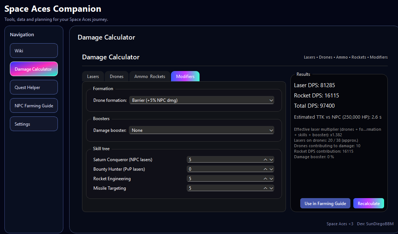Open the Wiki page from navigation
This screenshot has width=398, height=234.
click(34, 51)
